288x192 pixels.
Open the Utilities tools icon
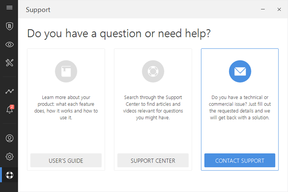[x=9, y=63]
